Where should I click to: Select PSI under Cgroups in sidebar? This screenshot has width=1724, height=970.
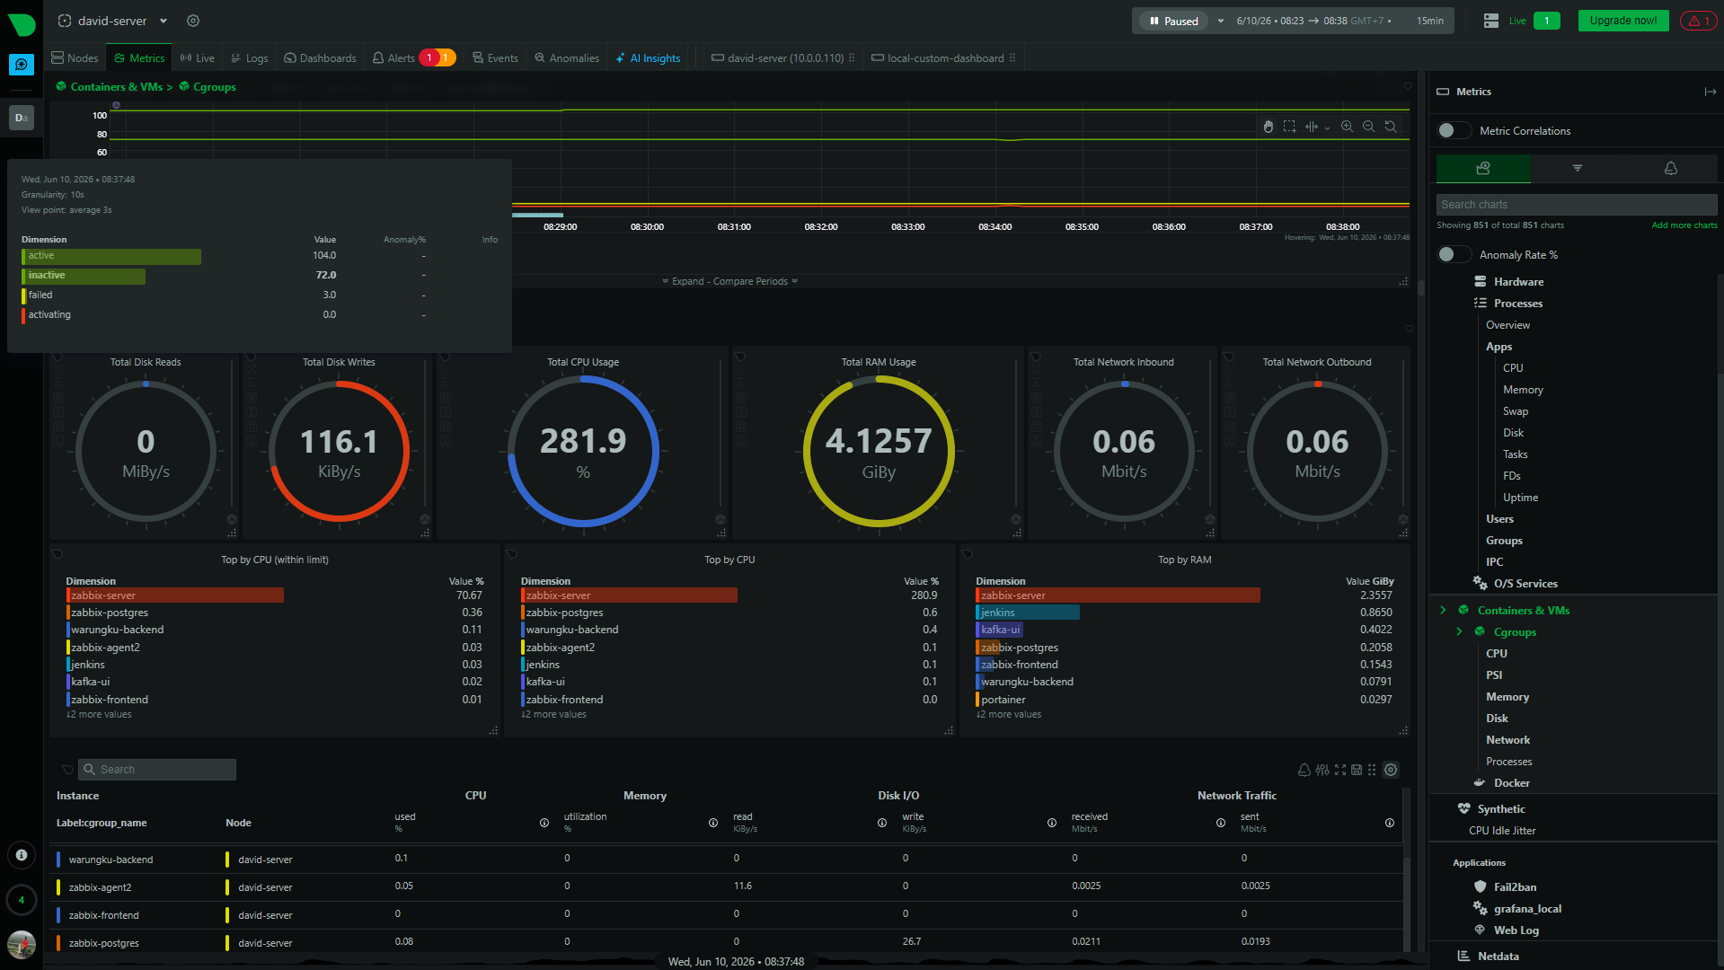point(1494,675)
